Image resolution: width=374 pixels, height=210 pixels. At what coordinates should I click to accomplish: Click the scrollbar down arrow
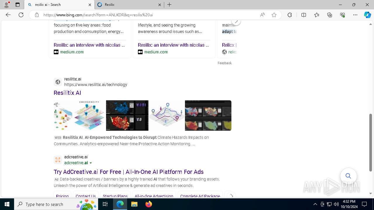(371, 193)
